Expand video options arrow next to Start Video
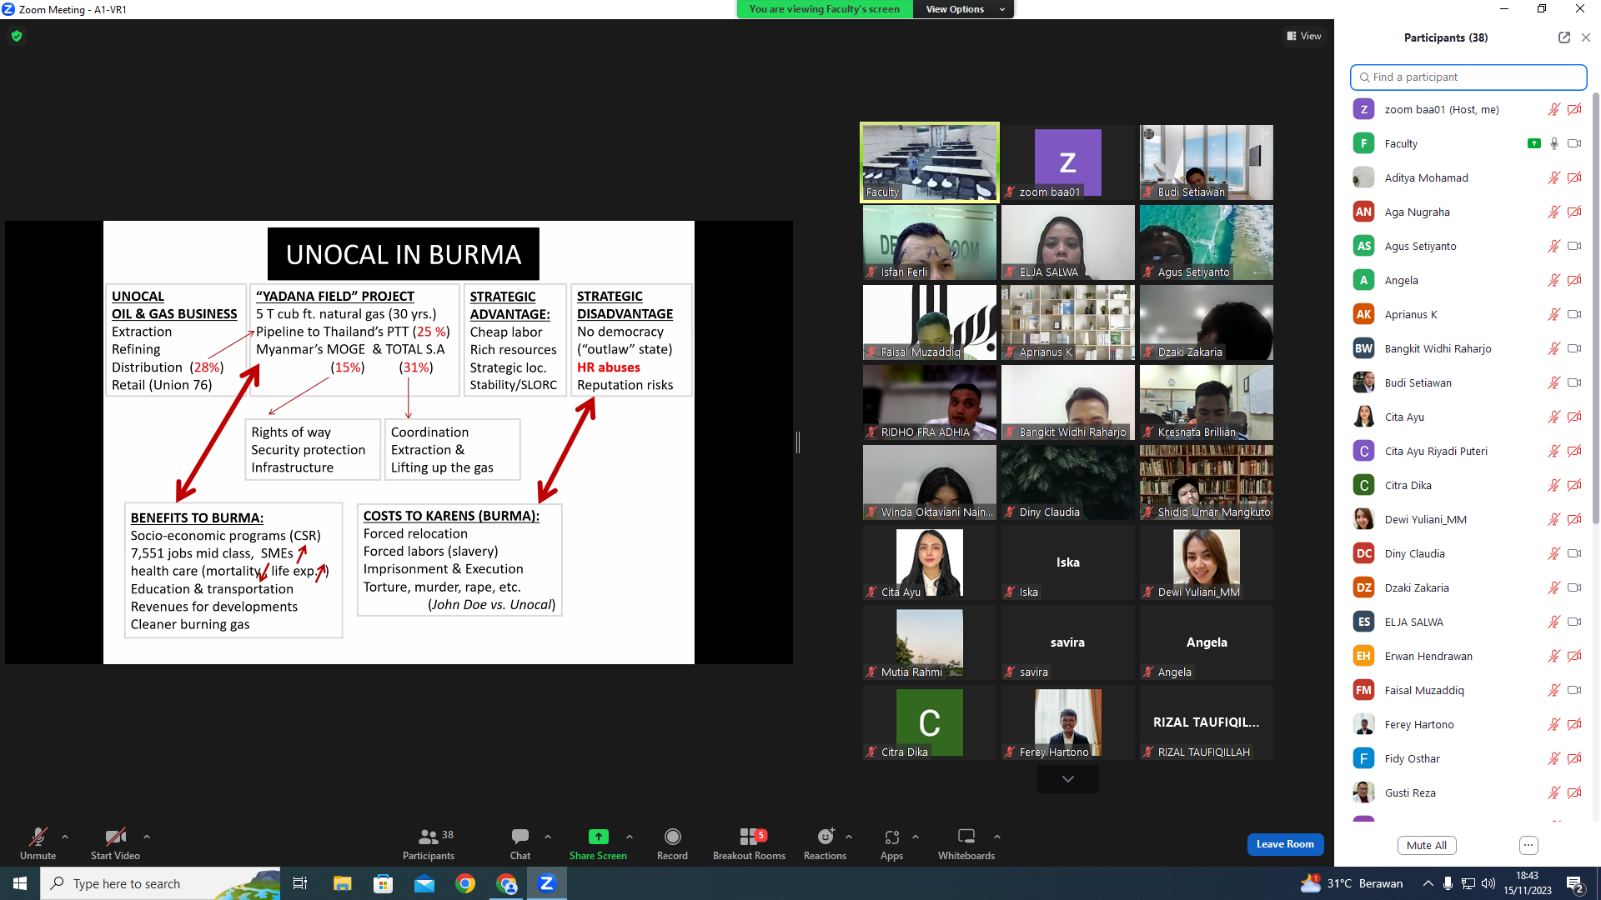Image resolution: width=1601 pixels, height=900 pixels. coord(147,836)
